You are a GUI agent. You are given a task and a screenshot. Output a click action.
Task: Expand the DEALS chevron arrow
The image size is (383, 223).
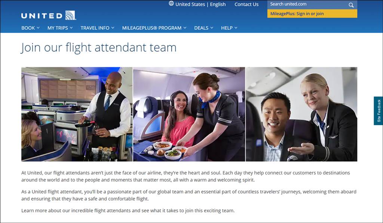(212, 28)
